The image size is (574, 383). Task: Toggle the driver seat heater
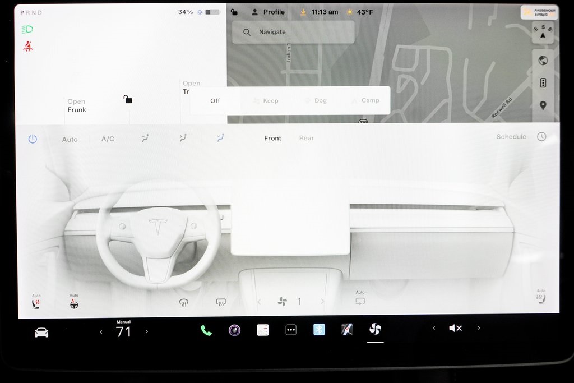(36, 303)
